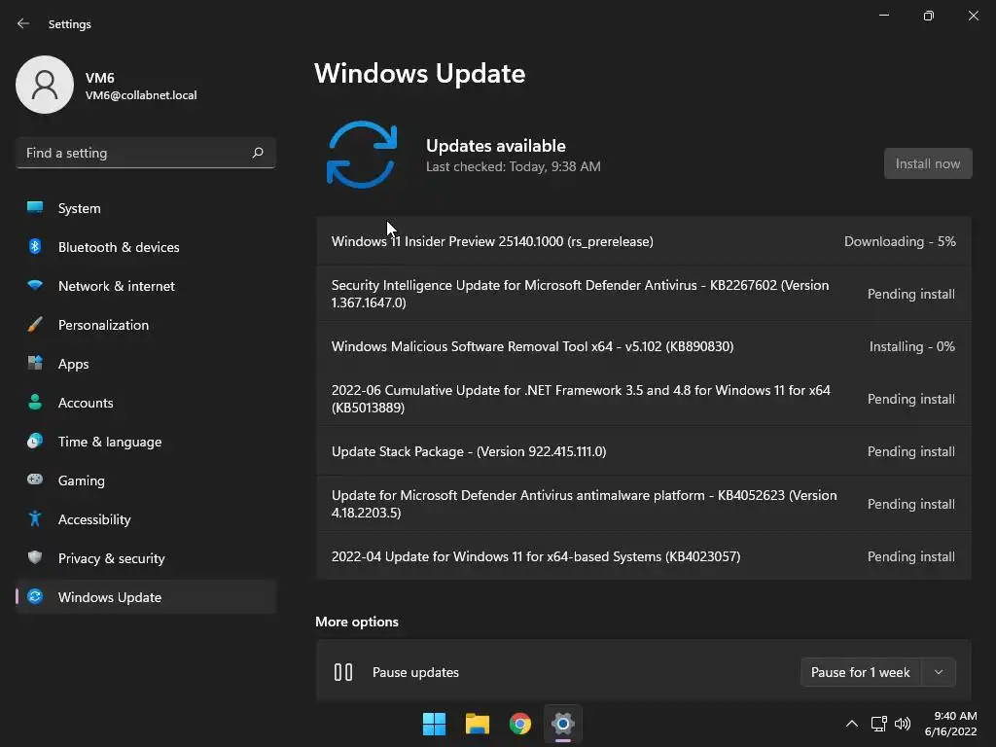
Task: Select Malicious Software Removal Tool row
Action: [x=644, y=346]
